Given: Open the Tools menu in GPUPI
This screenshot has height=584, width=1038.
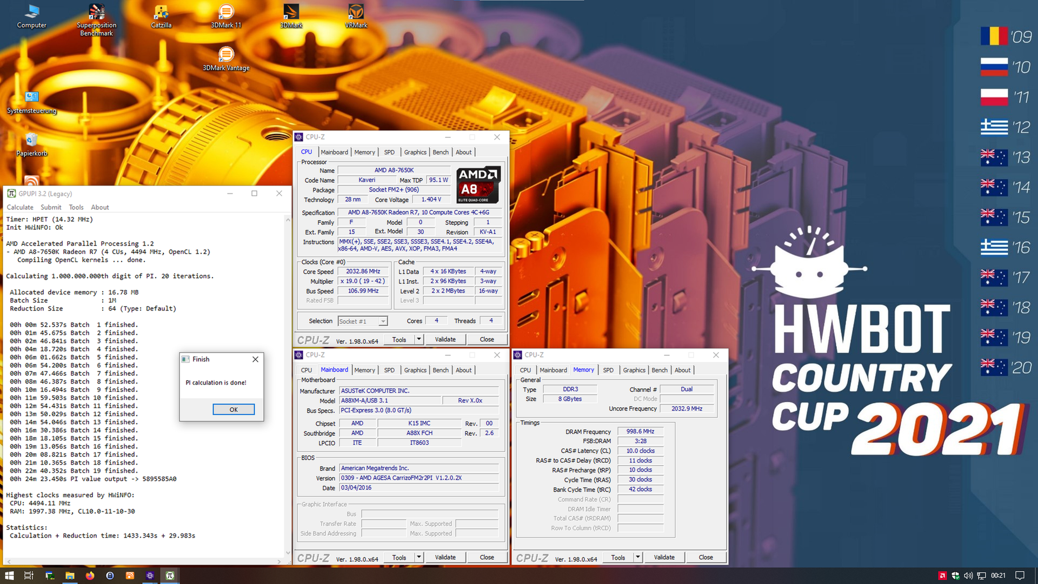Looking at the screenshot, I should pyautogui.click(x=76, y=207).
